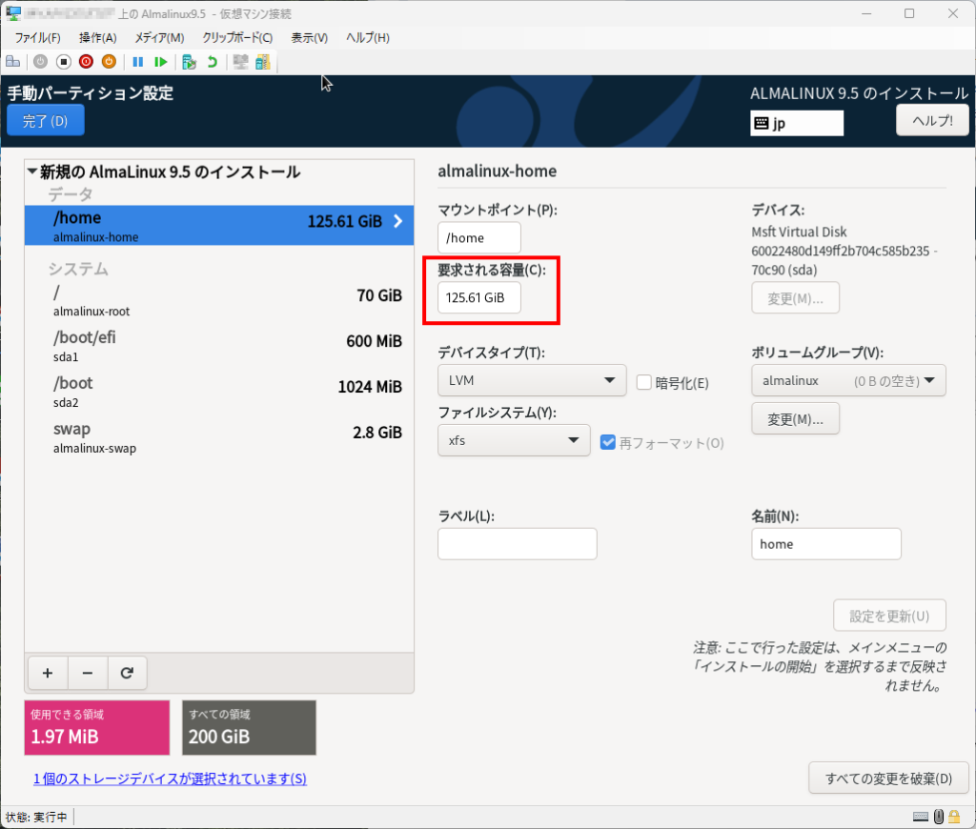Pause the virtual machine
This screenshot has height=829, width=976.
tap(138, 62)
